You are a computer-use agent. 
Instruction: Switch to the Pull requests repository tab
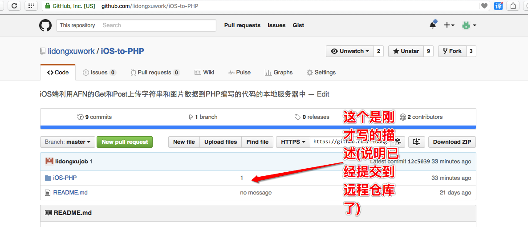pyautogui.click(x=155, y=73)
